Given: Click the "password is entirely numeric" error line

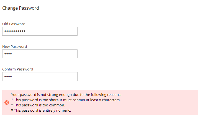Looking at the screenshot, I should click(41, 111).
